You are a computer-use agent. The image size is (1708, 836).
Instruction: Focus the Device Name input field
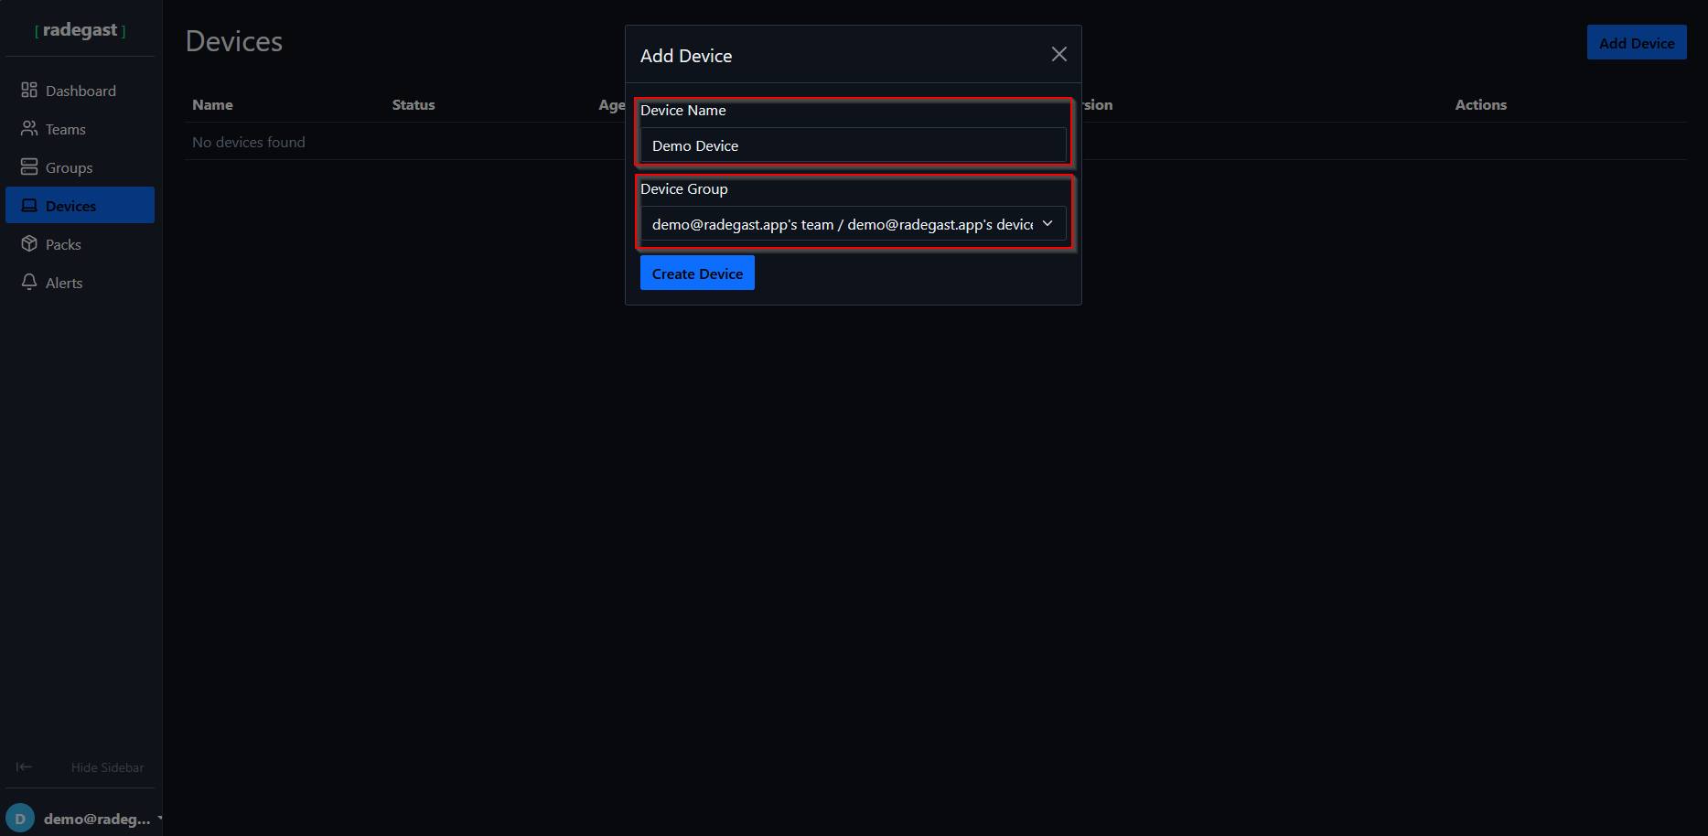854,145
